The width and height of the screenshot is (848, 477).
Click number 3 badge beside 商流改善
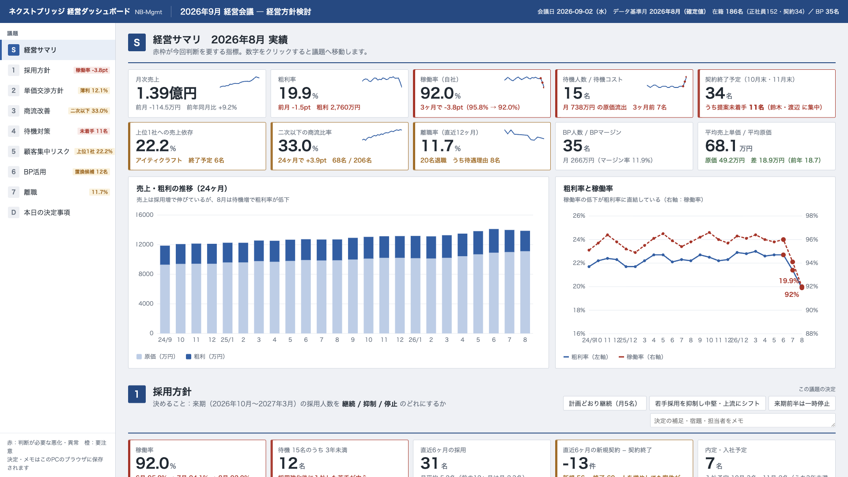14,111
